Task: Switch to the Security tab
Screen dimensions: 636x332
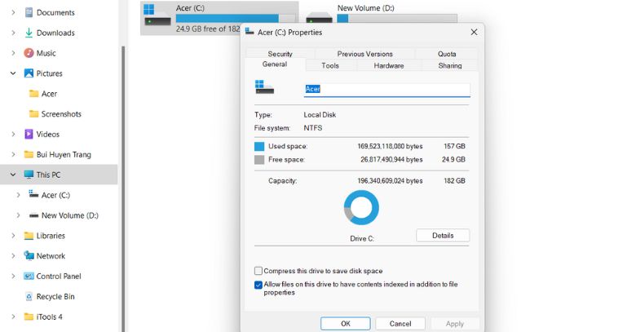Action: point(280,54)
